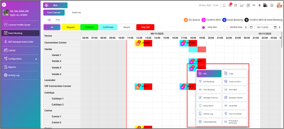The height and width of the screenshot is (129, 284).
Task: Go to previous day with left chevron
Action: click(x=246, y=27)
